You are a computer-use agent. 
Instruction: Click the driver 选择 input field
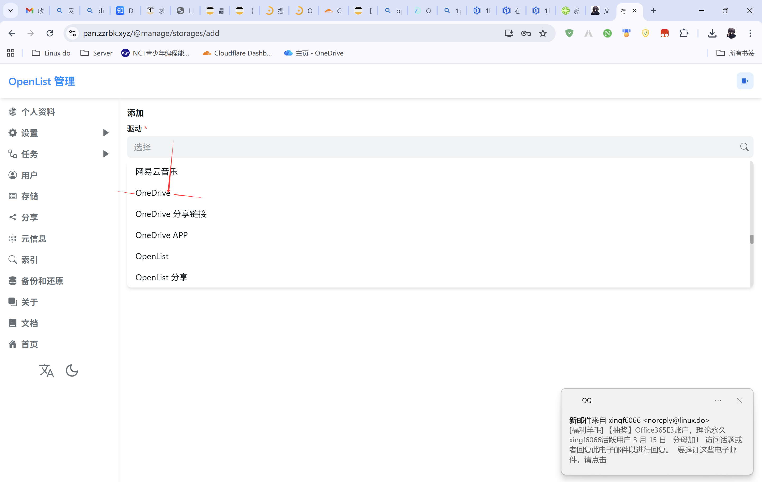click(430, 147)
